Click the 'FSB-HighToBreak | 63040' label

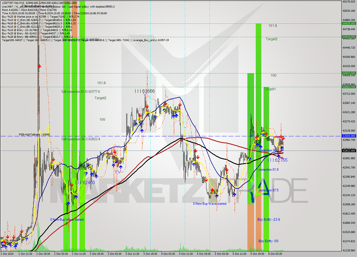pos(34,134)
